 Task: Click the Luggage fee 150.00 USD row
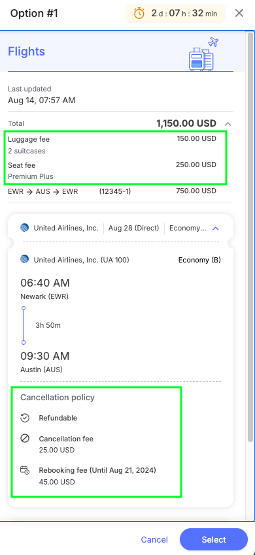pos(112,145)
